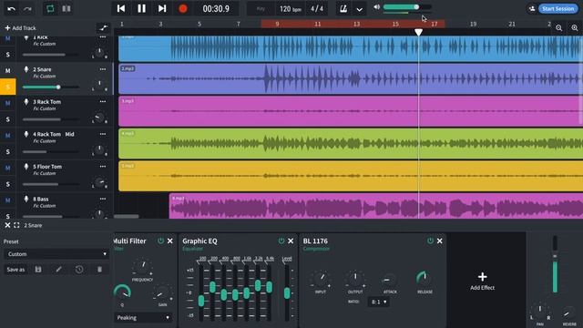
Task: Adjust the master volume slider
Action: click(x=407, y=7)
